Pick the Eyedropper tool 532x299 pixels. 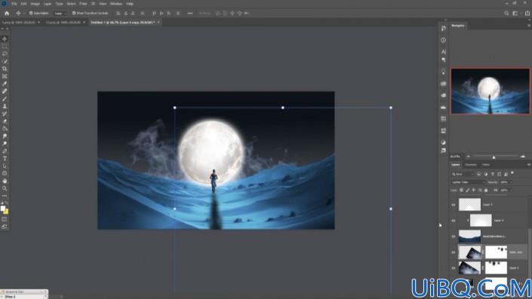[x=5, y=84]
